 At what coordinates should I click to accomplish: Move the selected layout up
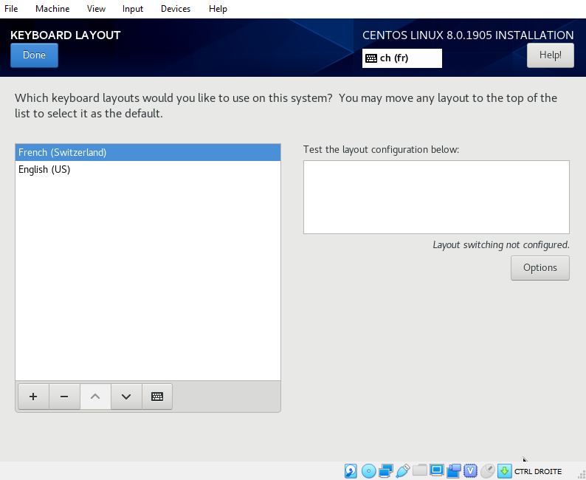click(x=95, y=397)
